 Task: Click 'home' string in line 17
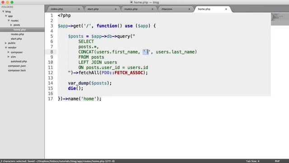click(89, 99)
